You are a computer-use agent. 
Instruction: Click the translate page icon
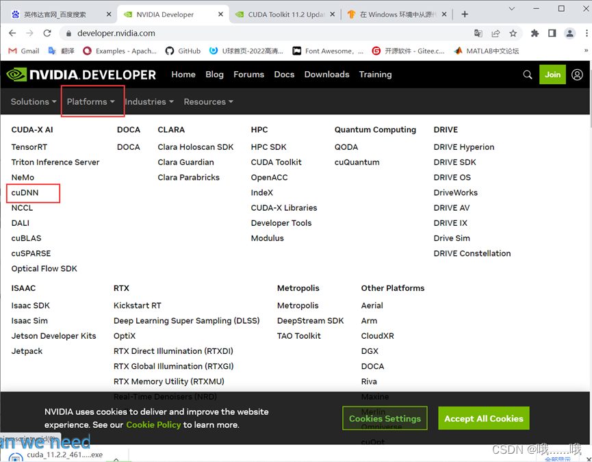tap(478, 34)
